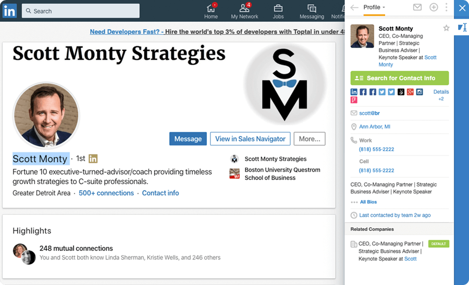Click the back arrow in the sidebar panel
This screenshot has height=285, width=469.
click(354, 7)
